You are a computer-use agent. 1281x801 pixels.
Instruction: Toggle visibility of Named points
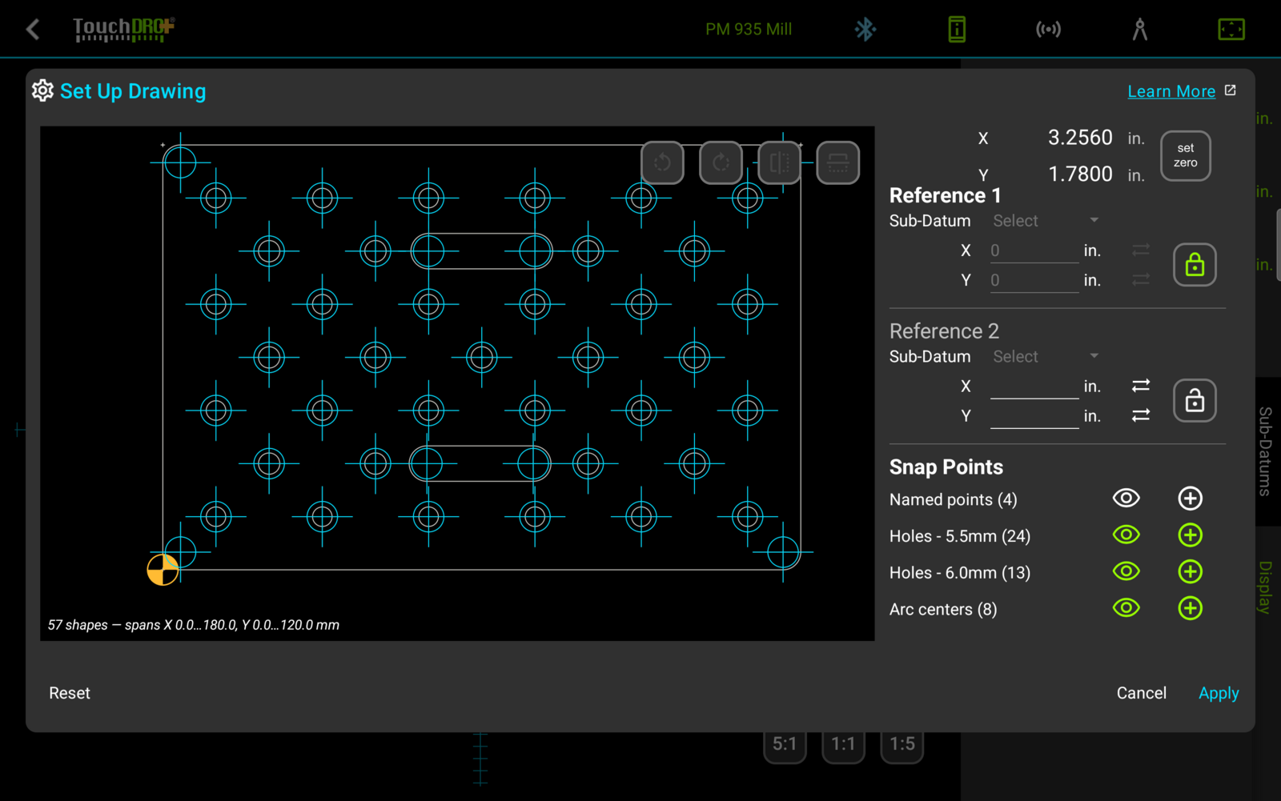(x=1126, y=499)
